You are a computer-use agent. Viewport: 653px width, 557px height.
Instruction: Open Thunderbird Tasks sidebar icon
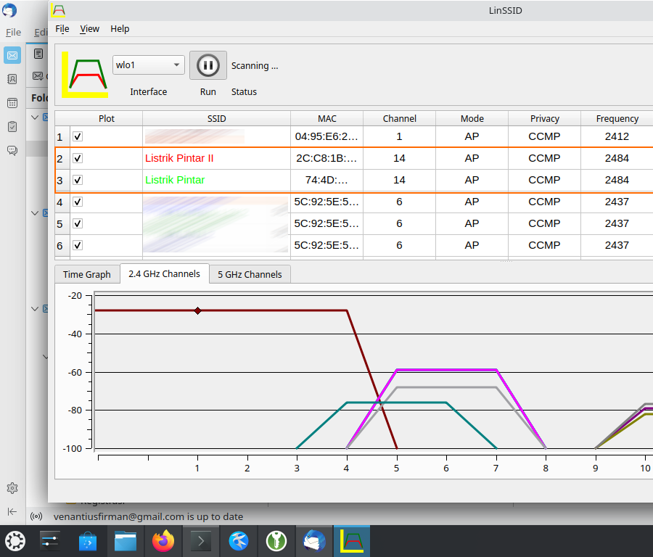click(12, 127)
